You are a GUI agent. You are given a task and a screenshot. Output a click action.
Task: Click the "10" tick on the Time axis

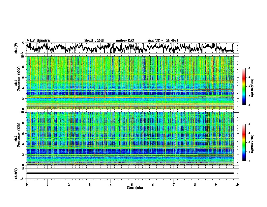pyautogui.click(x=237, y=185)
